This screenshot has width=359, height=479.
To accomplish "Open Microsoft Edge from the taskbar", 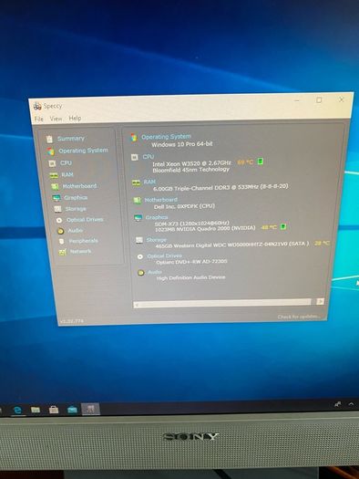I will pos(17,410).
